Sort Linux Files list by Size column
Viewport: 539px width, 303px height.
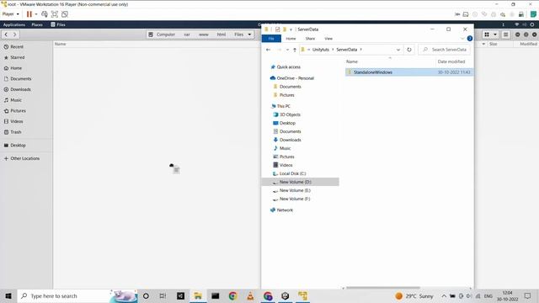tap(493, 44)
